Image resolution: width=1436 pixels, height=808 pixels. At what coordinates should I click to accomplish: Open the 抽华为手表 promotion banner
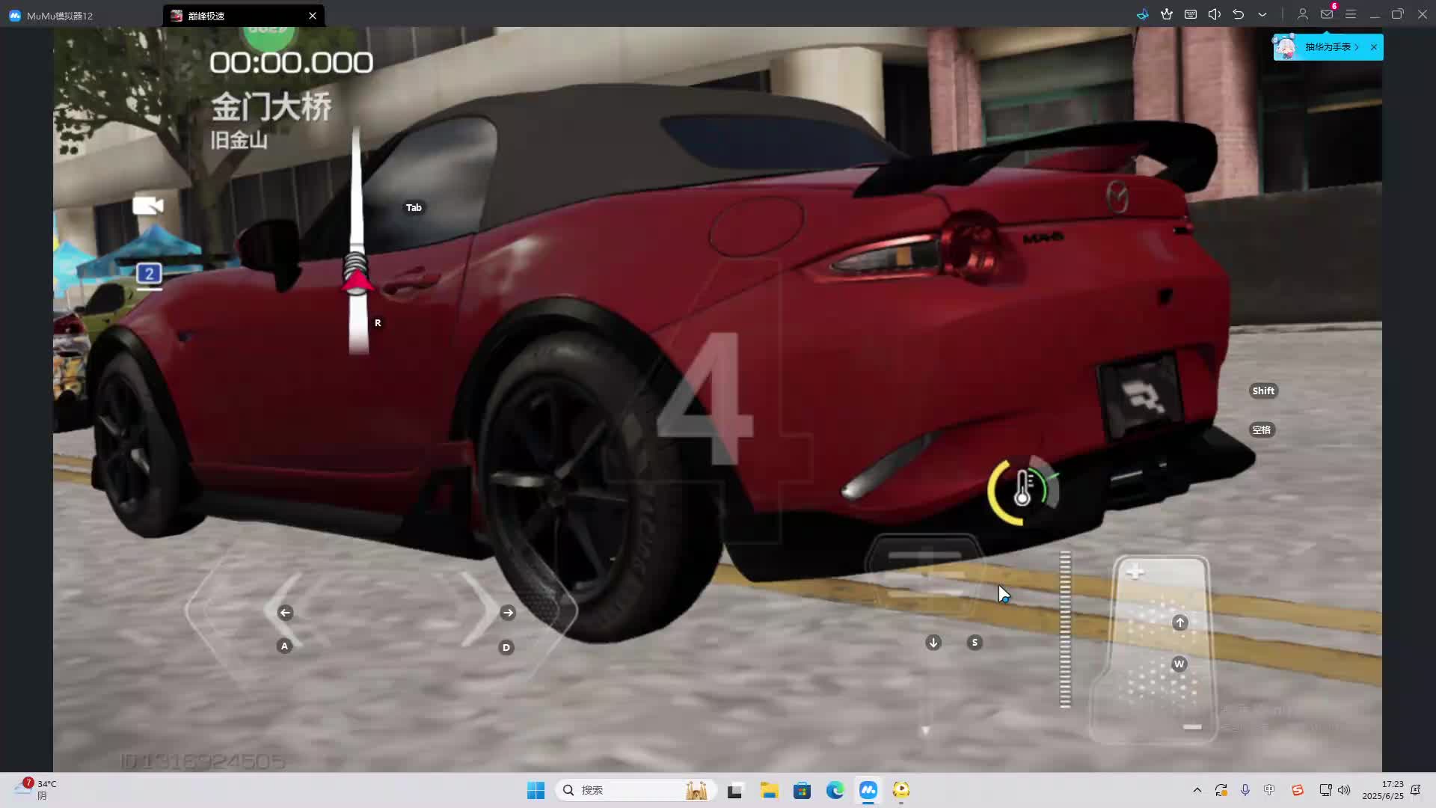click(1328, 47)
